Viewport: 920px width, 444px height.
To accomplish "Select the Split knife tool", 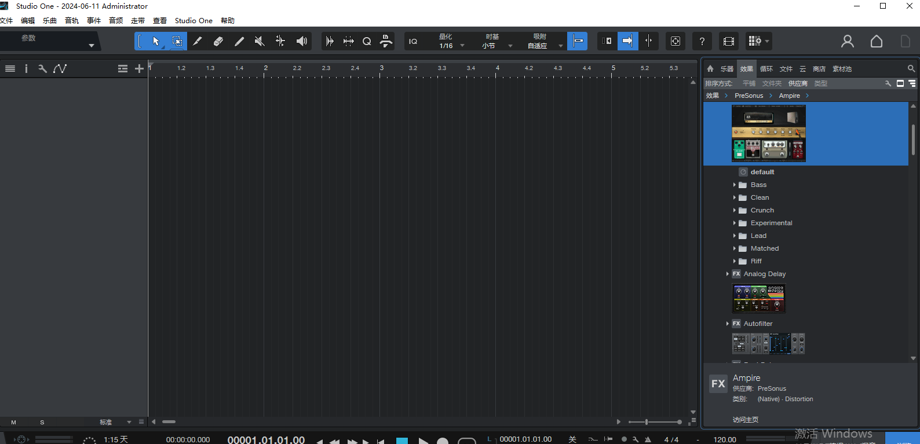I will point(198,41).
